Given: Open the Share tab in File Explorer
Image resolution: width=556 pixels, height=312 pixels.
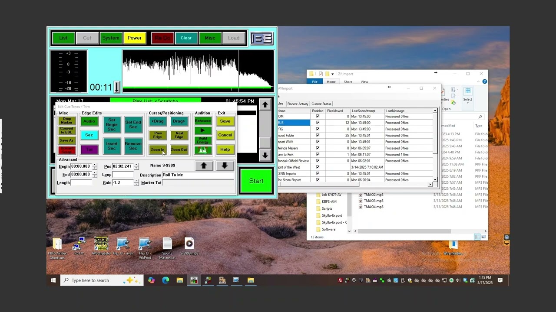Looking at the screenshot, I should (348, 81).
